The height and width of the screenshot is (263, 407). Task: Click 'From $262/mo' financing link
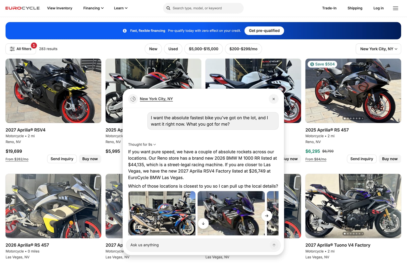[x=17, y=159]
